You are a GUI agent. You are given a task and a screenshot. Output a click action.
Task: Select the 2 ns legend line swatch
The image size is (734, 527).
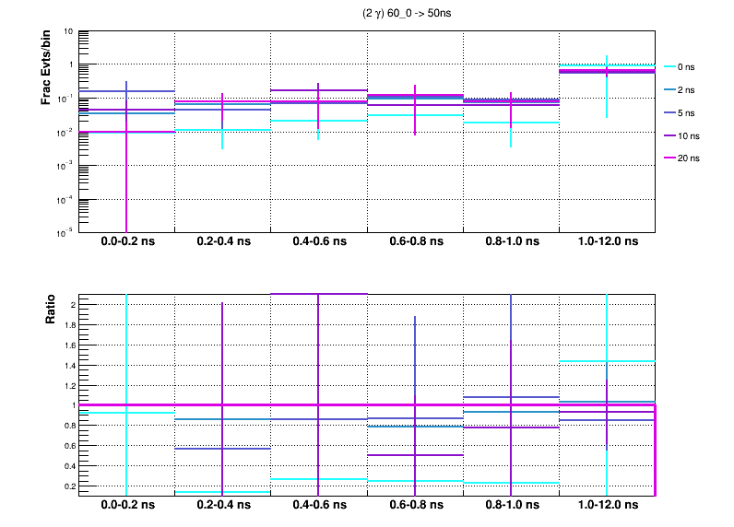pos(670,90)
